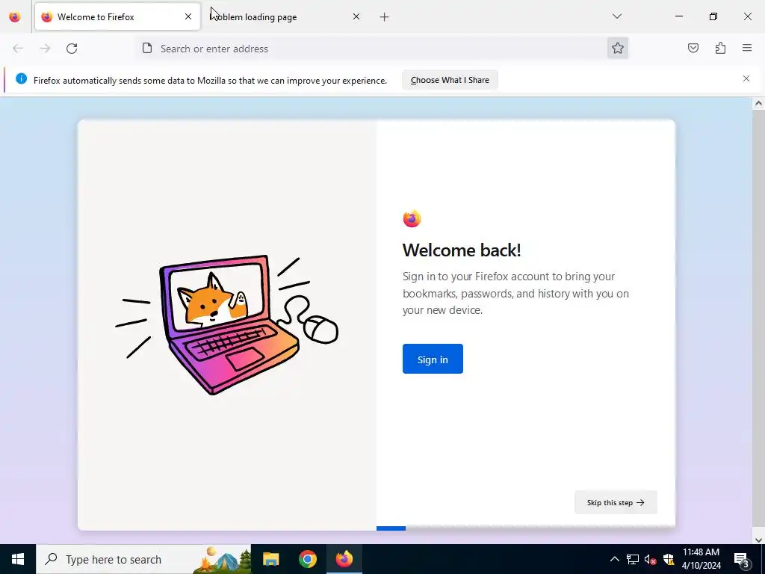The height and width of the screenshot is (574, 765).
Task: Open Windows Security tray icon
Action: [669, 559]
